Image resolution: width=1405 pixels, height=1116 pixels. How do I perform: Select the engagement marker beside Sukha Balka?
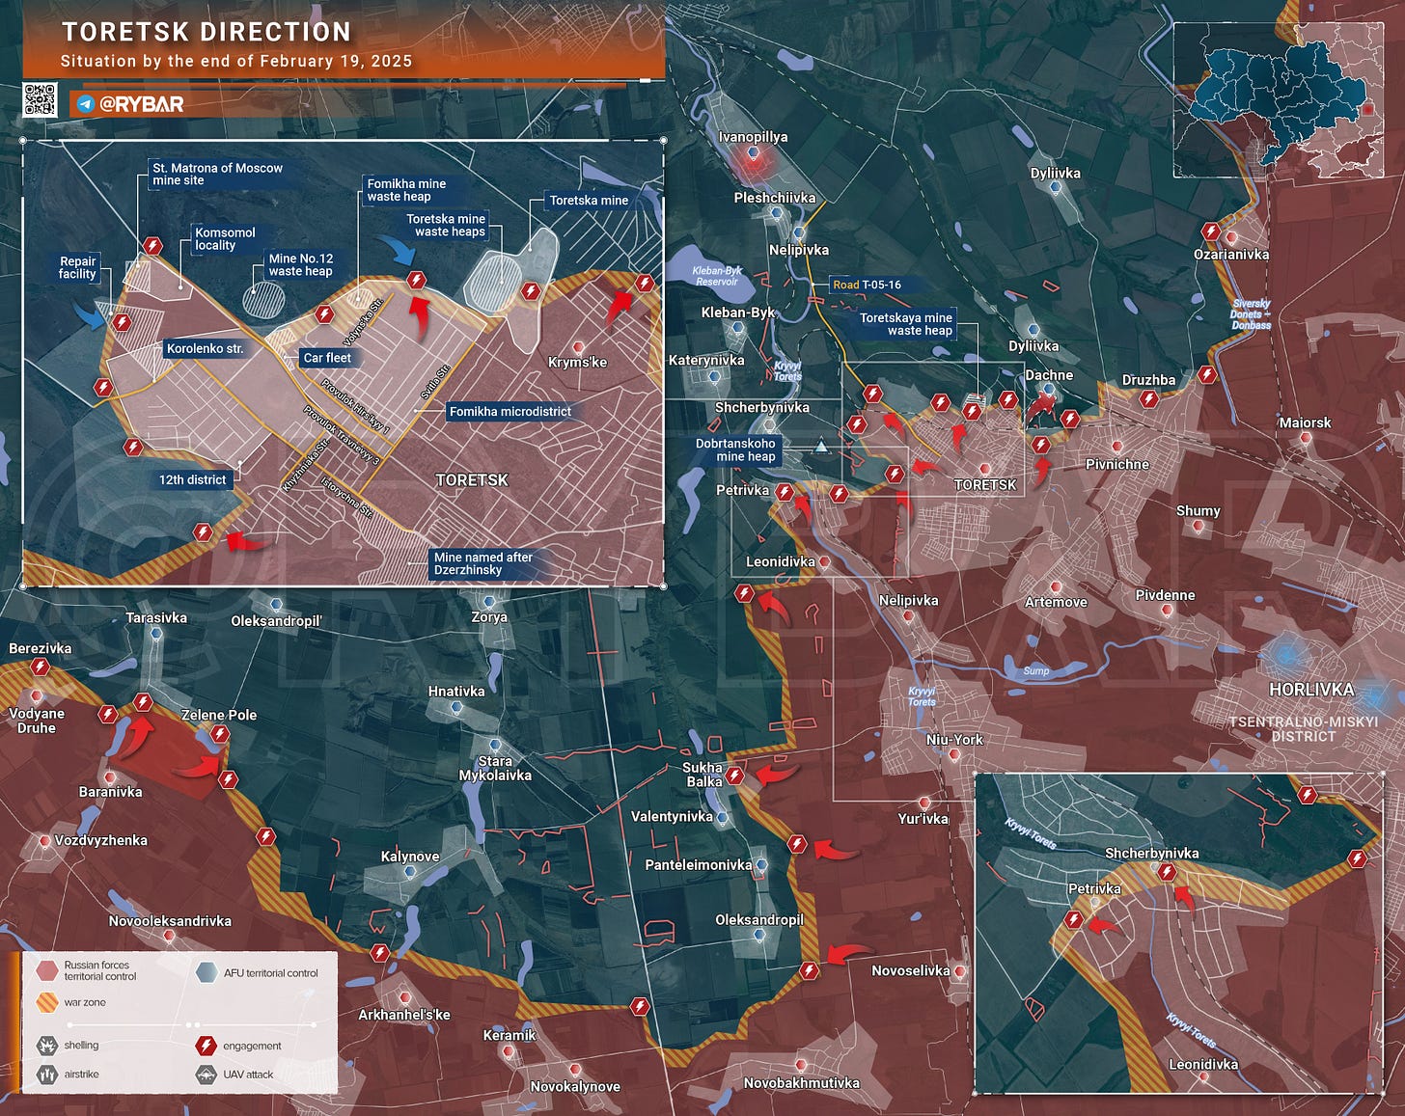(734, 776)
